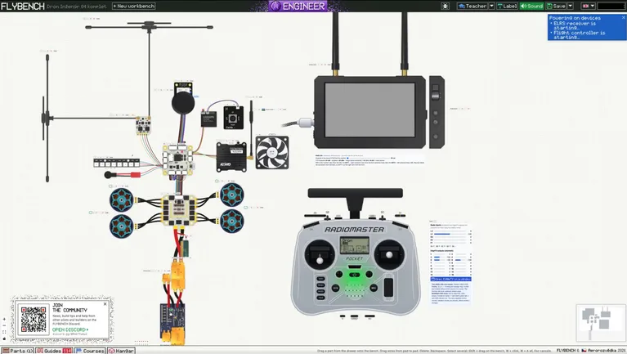Select the top-right motor
The image size is (627, 354).
232,195
